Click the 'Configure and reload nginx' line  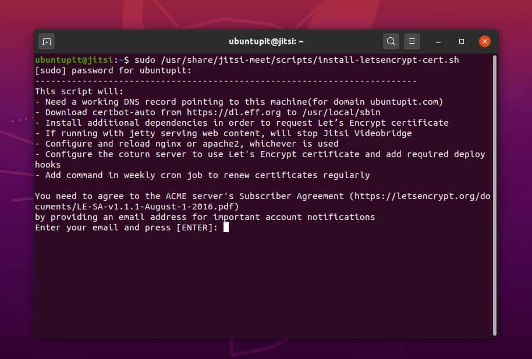(x=187, y=144)
